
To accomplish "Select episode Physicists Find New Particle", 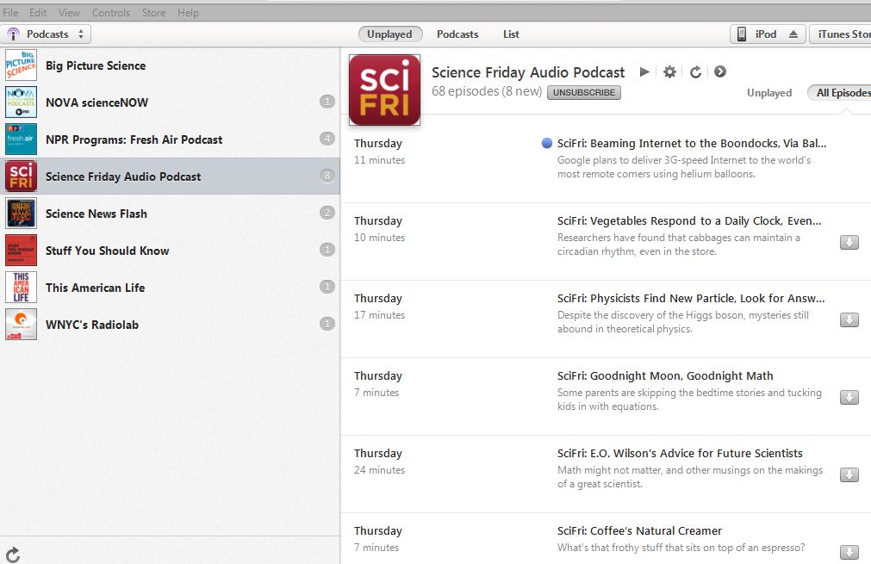I will click(606, 319).
